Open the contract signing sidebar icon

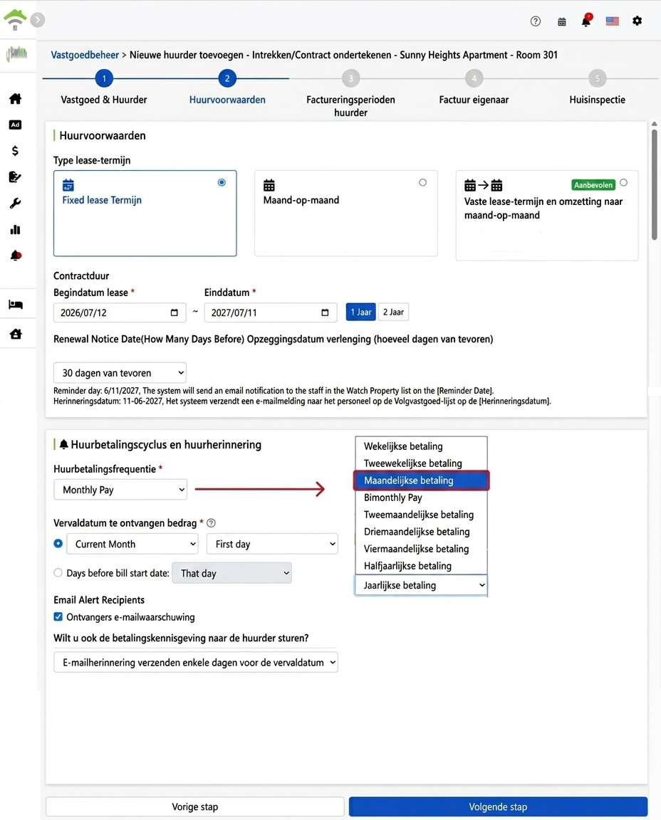[x=15, y=177]
